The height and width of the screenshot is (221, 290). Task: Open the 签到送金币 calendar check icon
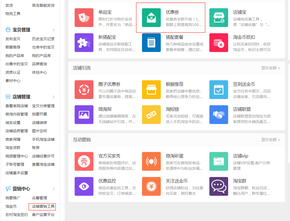219,90
